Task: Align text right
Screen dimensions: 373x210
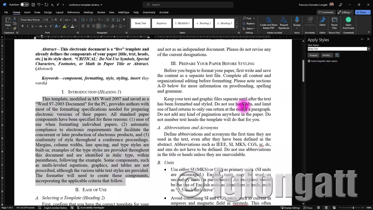Action: [x=93, y=26]
